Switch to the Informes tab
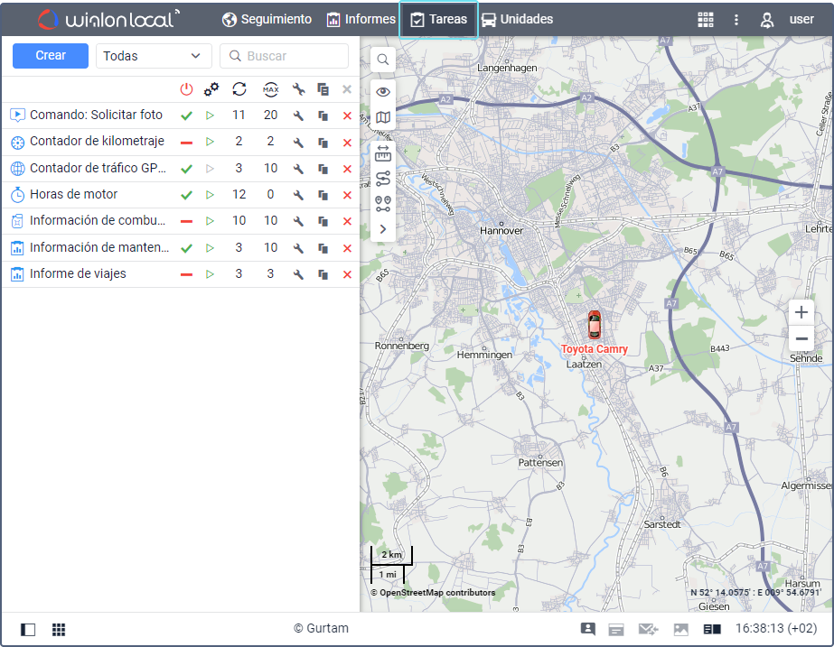The height and width of the screenshot is (647, 834). (x=361, y=19)
